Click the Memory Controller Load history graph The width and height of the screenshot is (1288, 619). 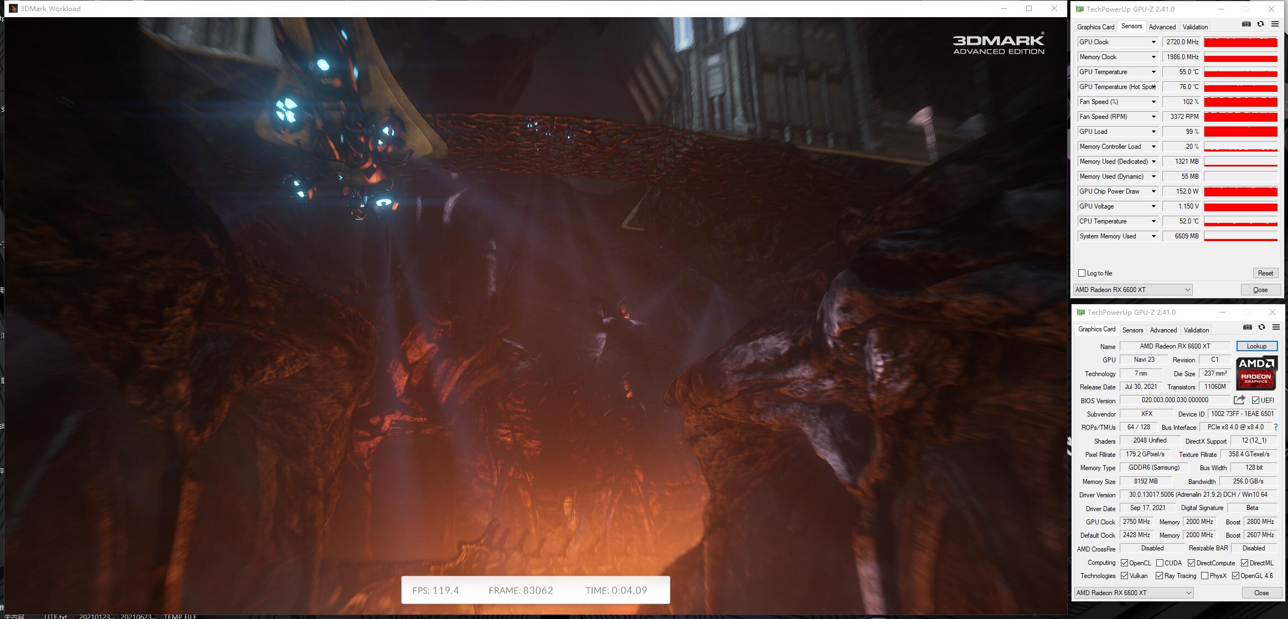coord(1240,147)
